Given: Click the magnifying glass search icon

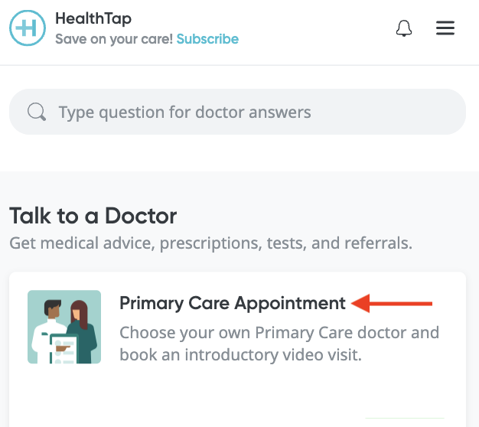Looking at the screenshot, I should (x=37, y=112).
